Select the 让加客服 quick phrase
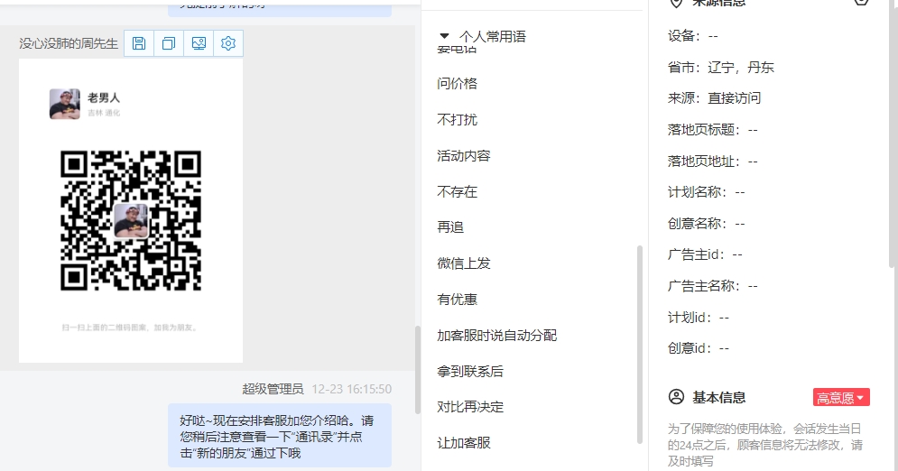The image size is (898, 471). point(464,443)
